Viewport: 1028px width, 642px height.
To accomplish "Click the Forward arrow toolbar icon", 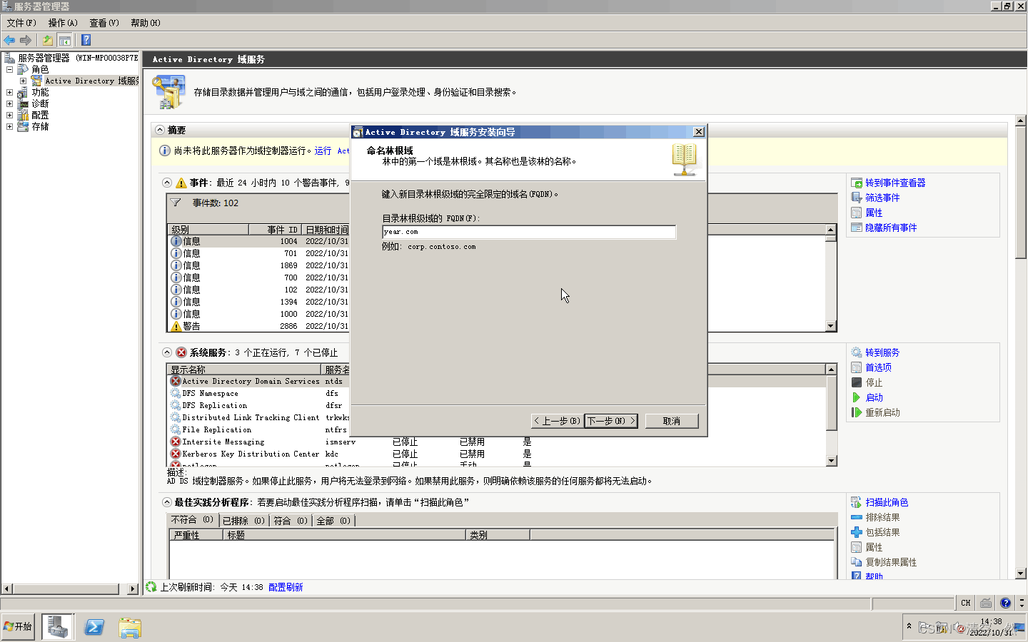I will [26, 40].
